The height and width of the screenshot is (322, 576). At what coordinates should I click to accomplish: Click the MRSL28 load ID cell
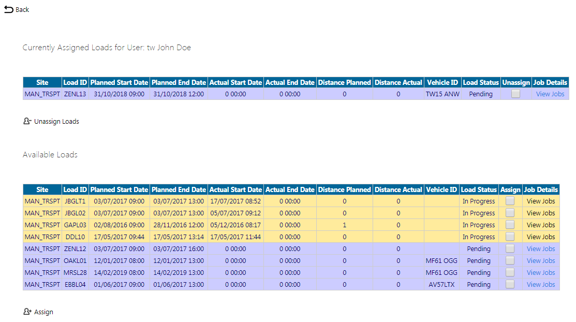pos(75,273)
